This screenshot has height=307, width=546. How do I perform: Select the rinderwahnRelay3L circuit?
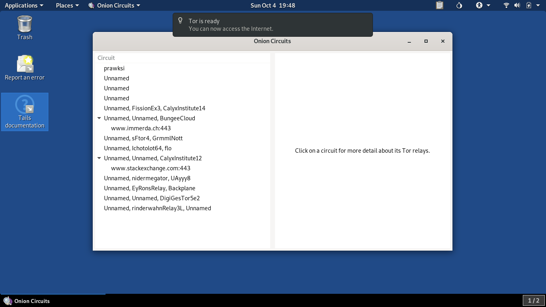182,208
